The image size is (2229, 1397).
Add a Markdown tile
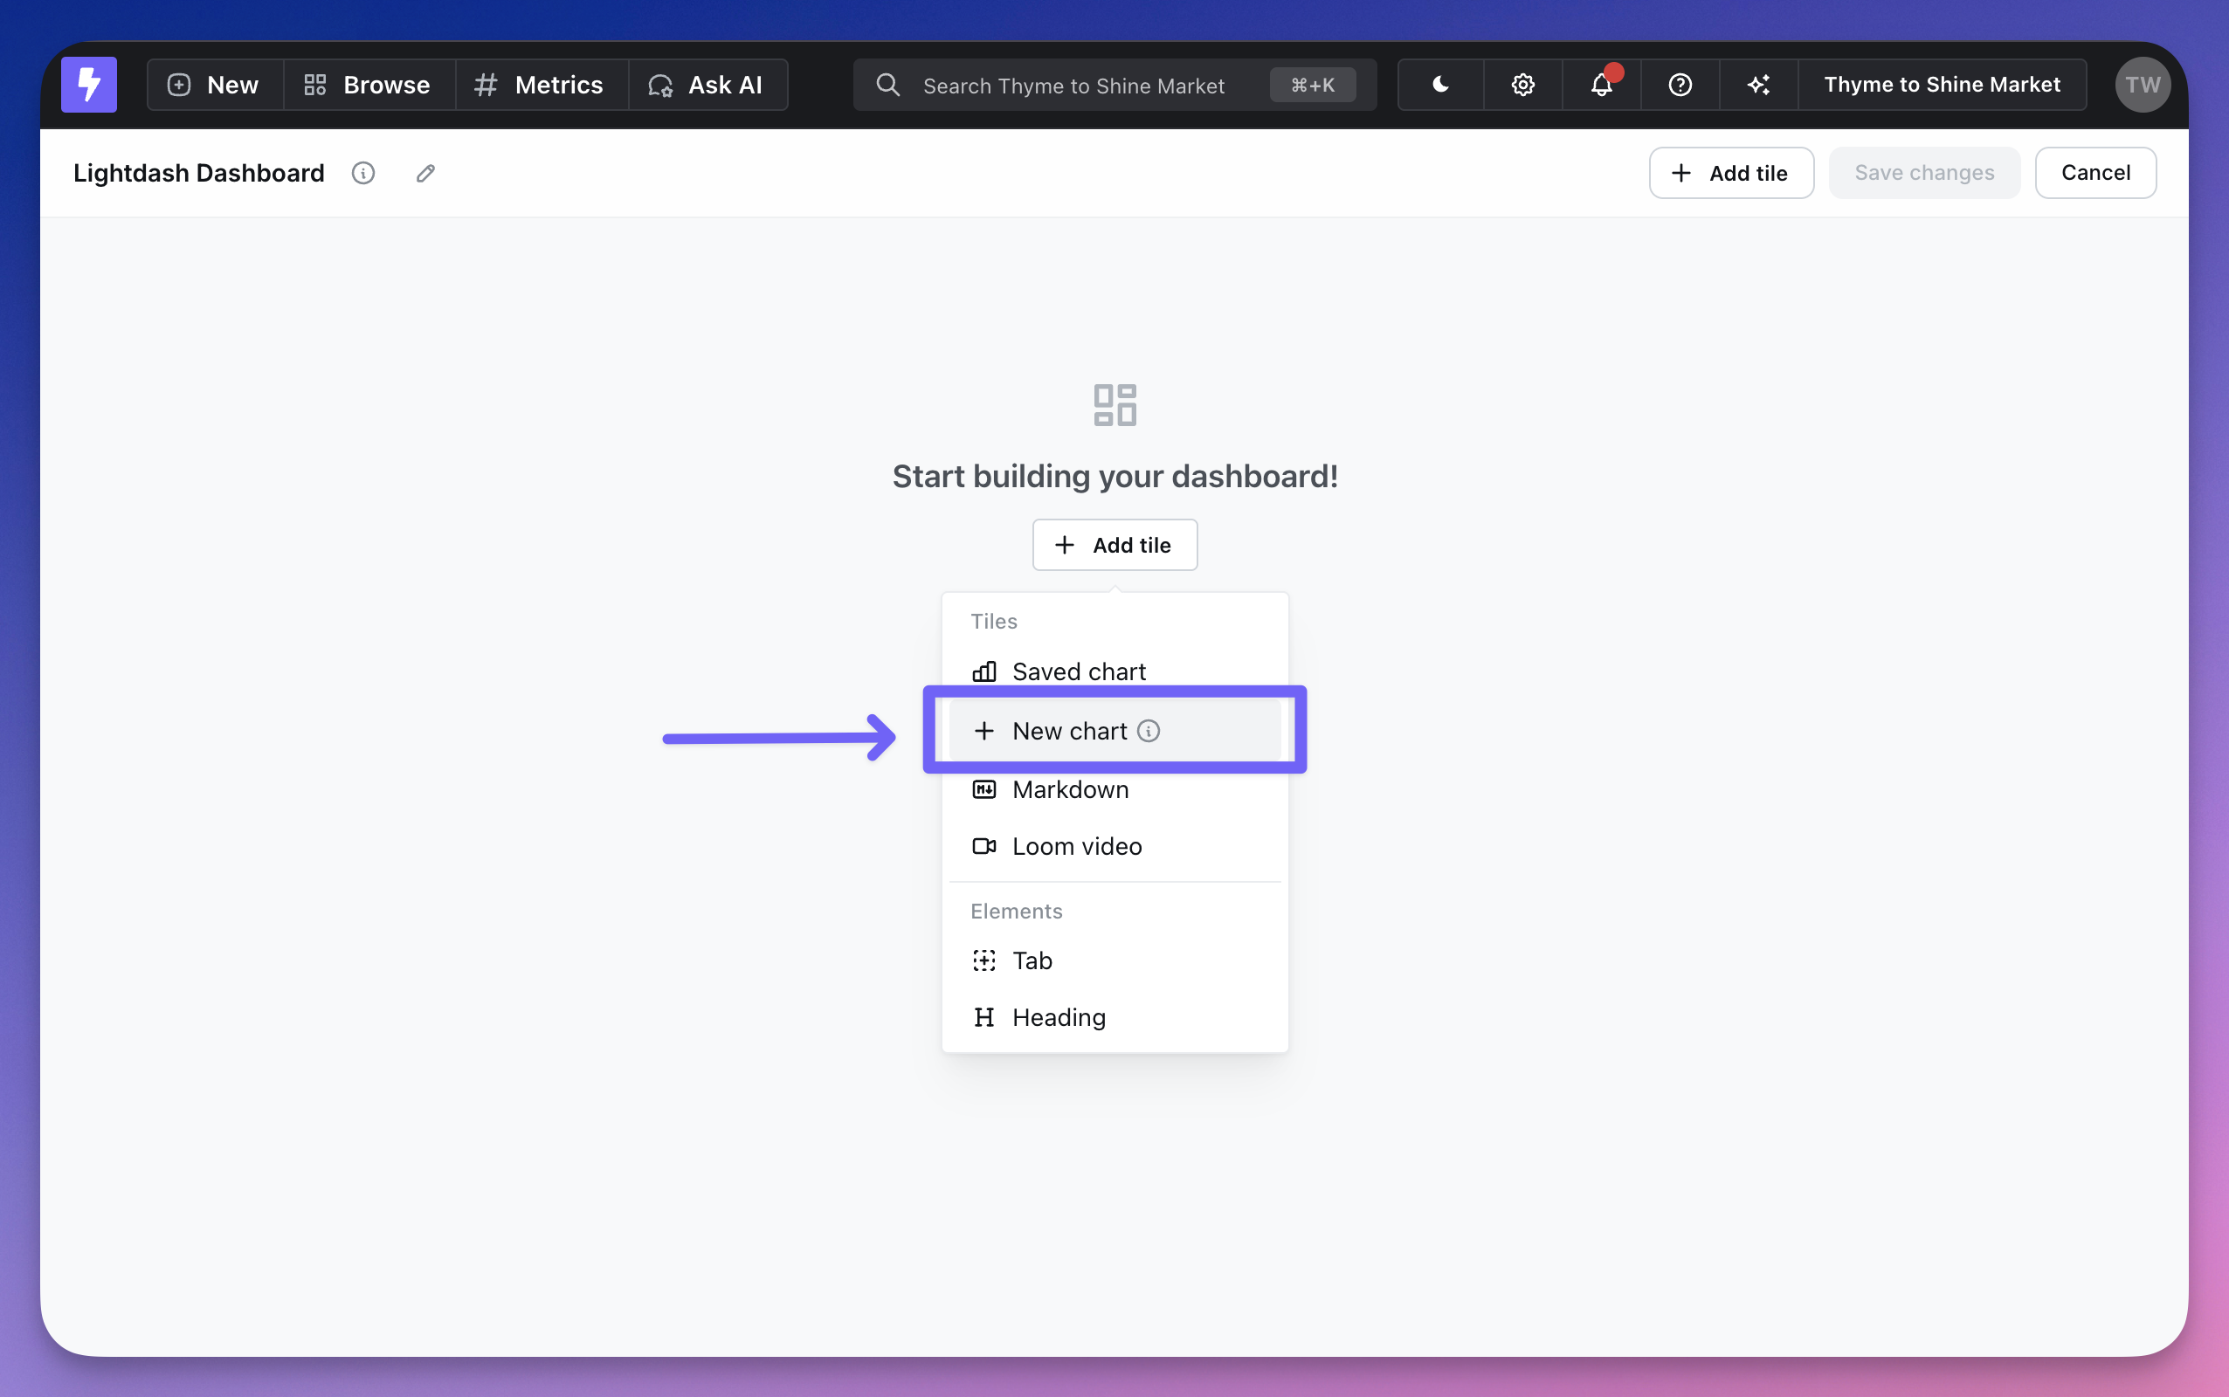pyautogui.click(x=1069, y=790)
